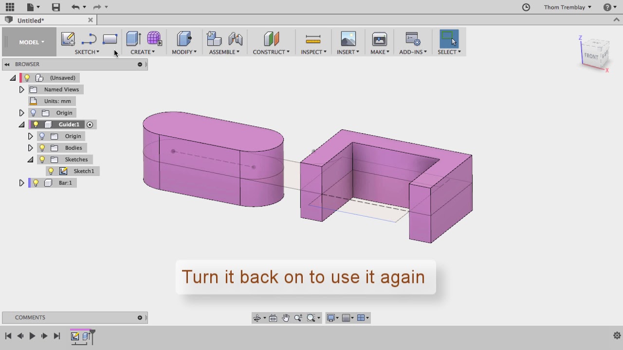Expand the Bar:1 component in the browser
Screen dimensions: 623x350
(21, 183)
